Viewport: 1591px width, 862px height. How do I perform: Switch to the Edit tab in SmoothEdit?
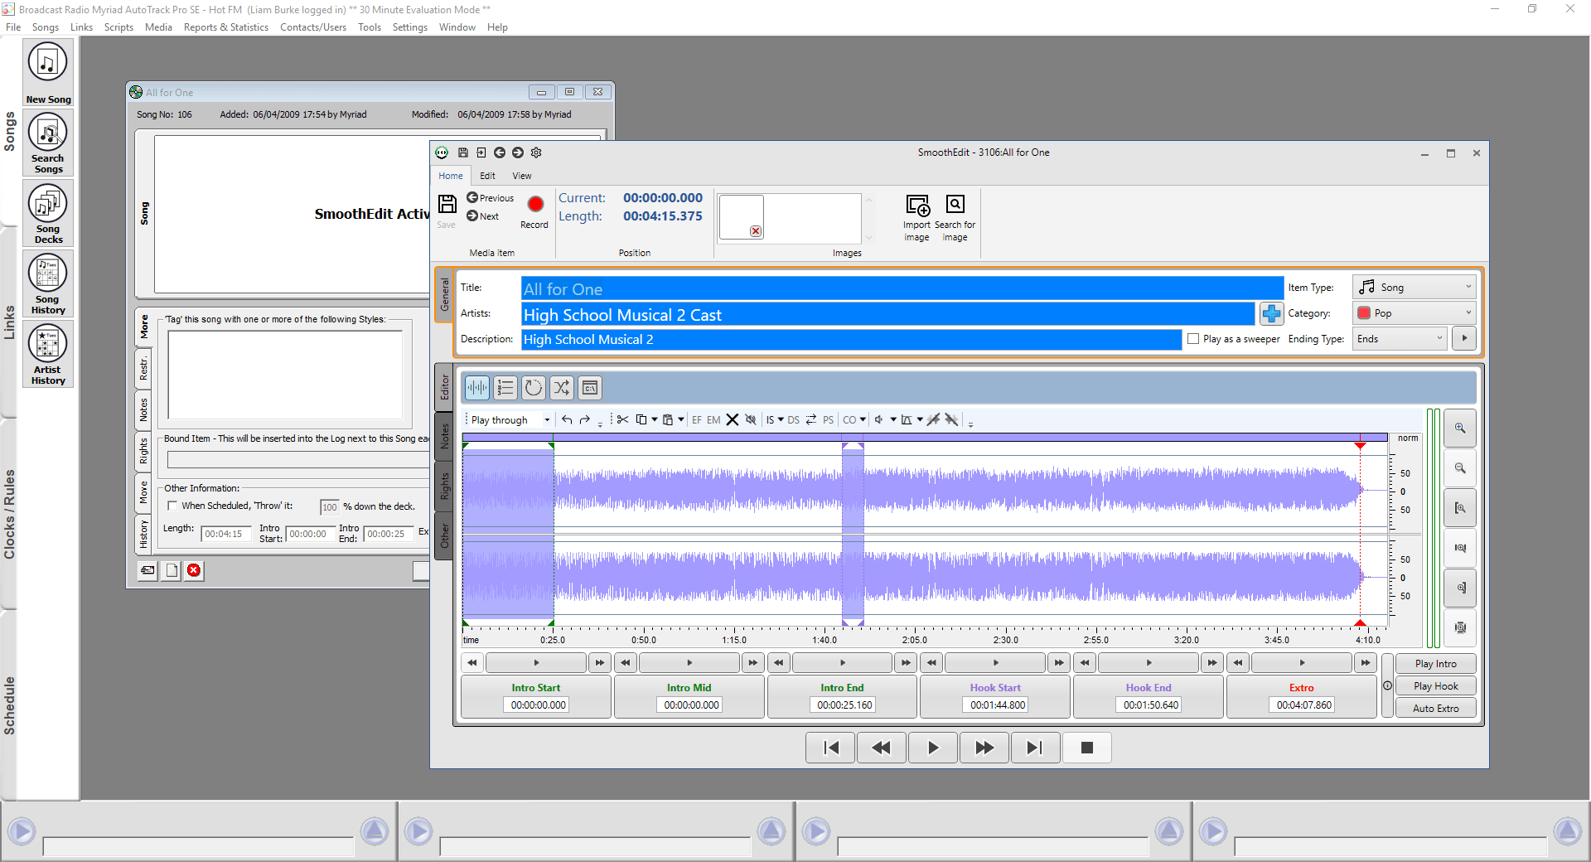[x=487, y=175]
